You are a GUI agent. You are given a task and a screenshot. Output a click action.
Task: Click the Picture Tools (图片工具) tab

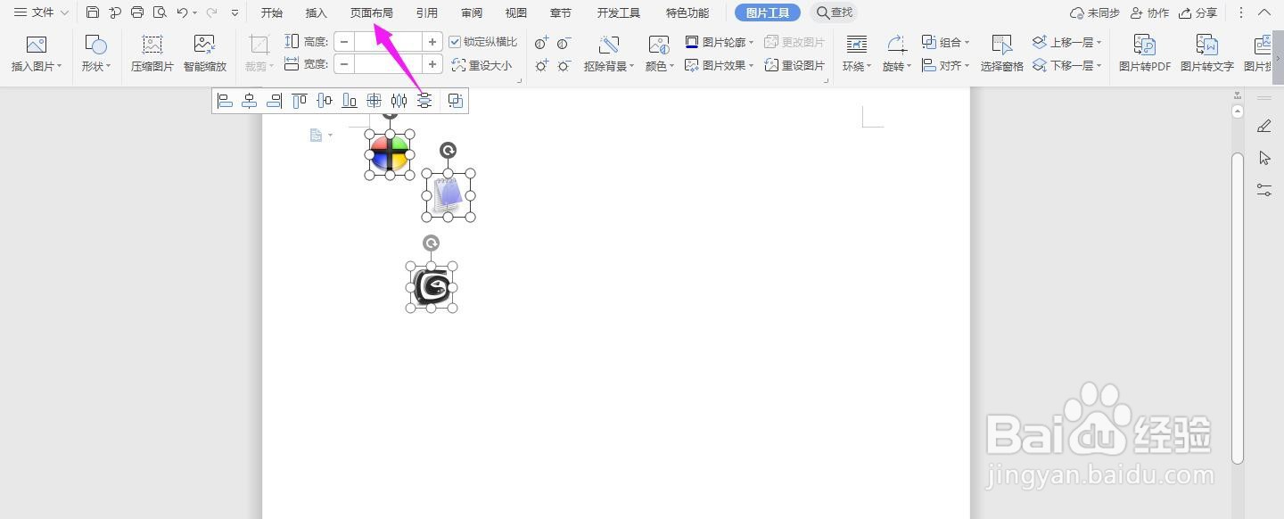coord(768,12)
